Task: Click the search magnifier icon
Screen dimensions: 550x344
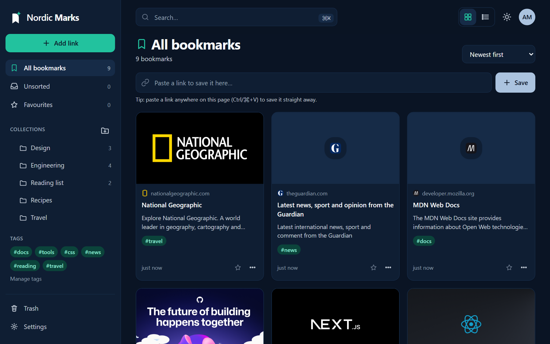Action: point(145,17)
